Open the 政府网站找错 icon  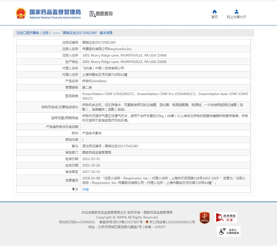[226, 217]
